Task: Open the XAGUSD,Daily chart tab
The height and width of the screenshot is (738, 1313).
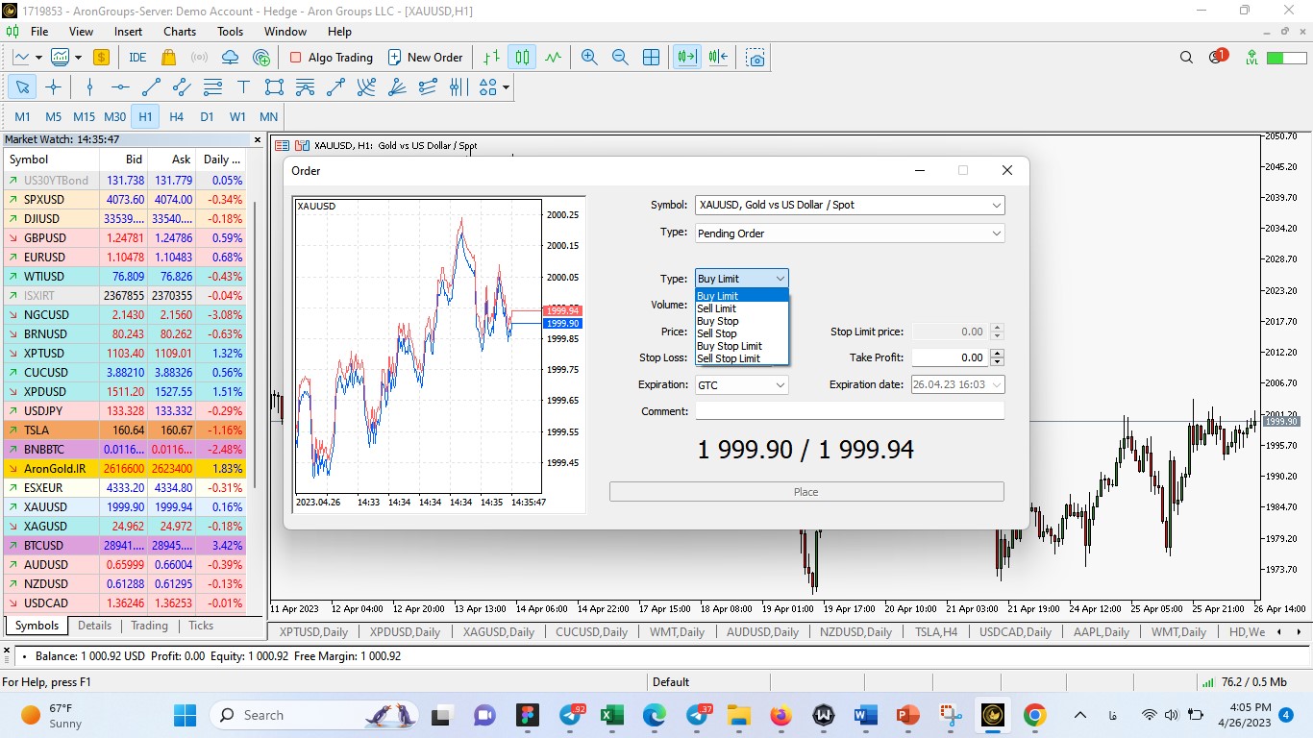Action: tap(497, 631)
